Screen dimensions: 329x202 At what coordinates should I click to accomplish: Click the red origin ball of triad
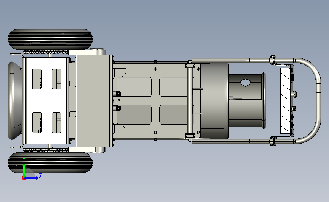coord(24,179)
